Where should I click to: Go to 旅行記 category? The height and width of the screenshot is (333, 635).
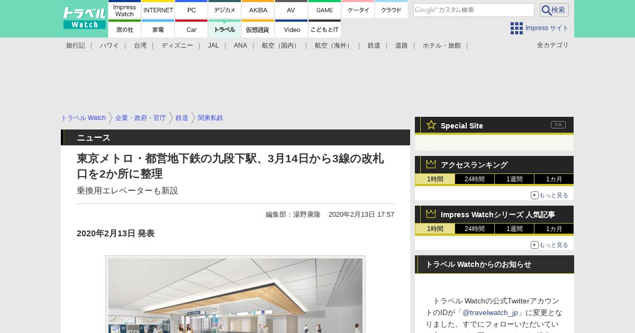[76, 45]
